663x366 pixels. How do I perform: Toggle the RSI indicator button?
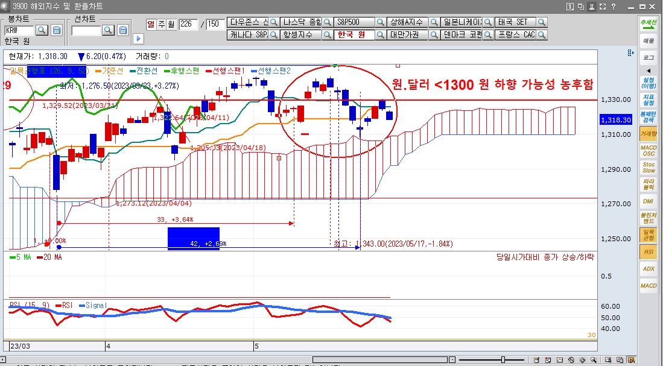pos(649,251)
